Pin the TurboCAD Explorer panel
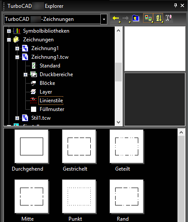The height and width of the screenshot is (222, 188). (x=175, y=6)
